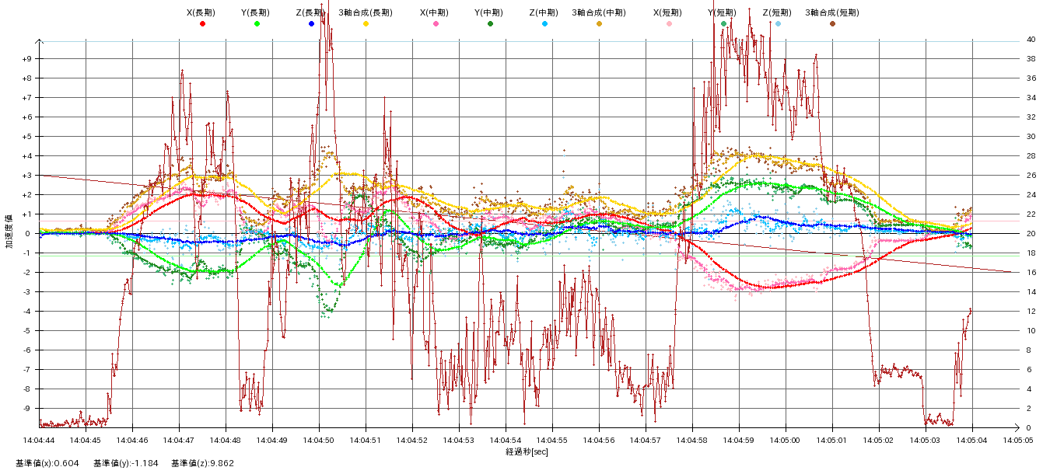Click the pink X(中期) legend dot

[436, 24]
